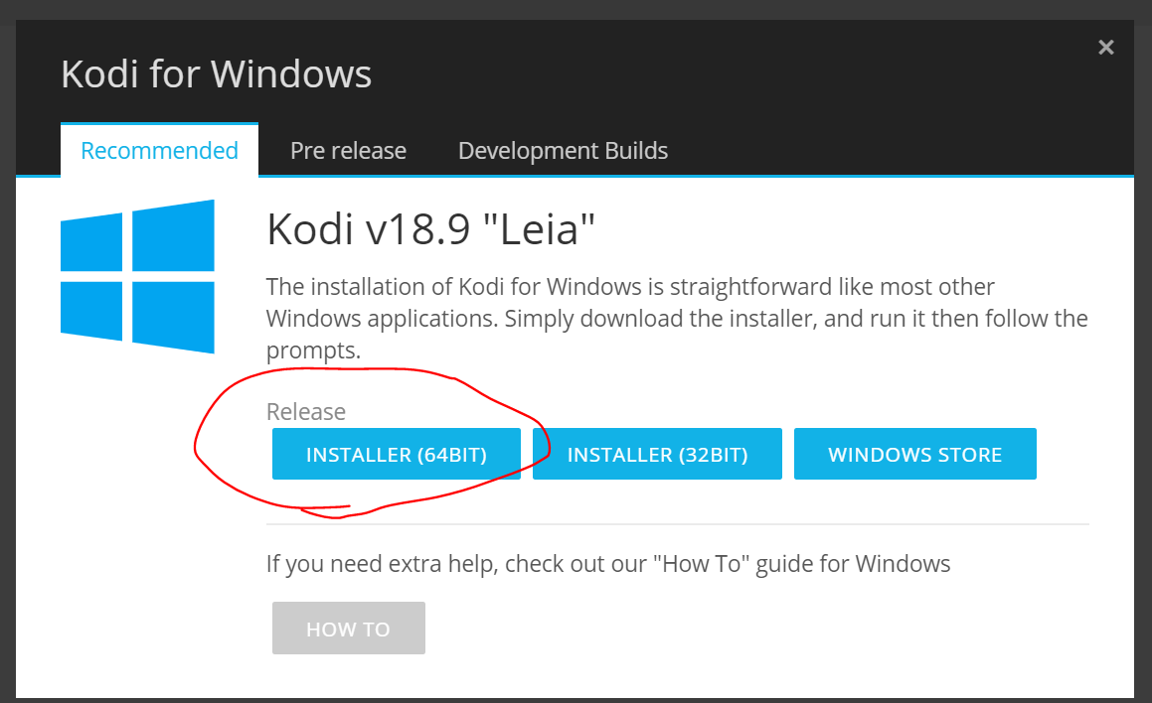Click the Release label above installers

(305, 412)
